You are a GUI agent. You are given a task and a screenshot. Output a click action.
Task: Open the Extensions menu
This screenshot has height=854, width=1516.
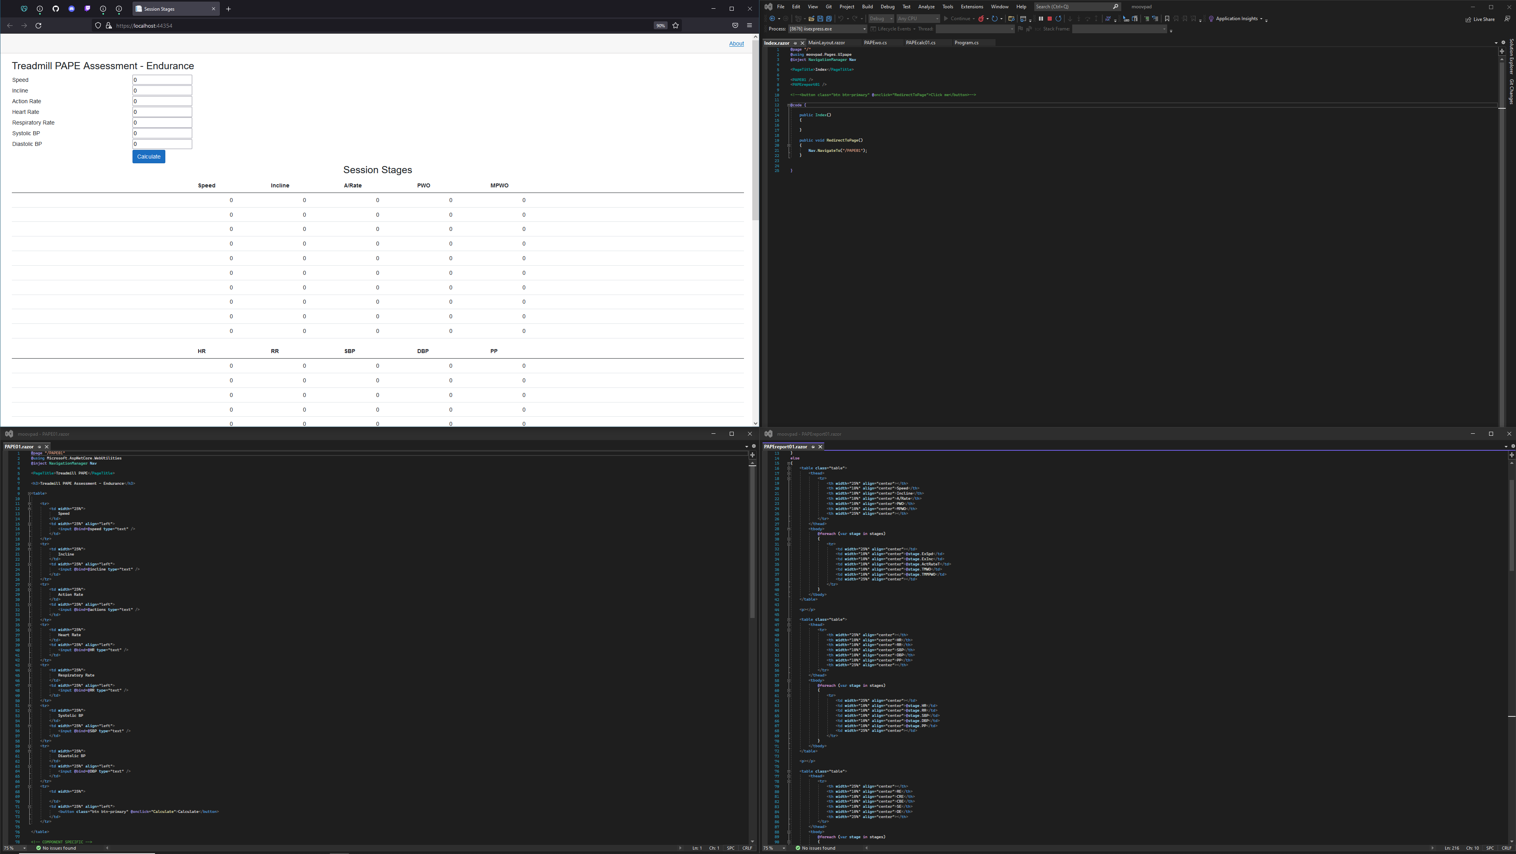click(972, 6)
